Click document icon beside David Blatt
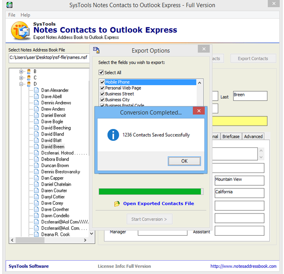The height and width of the screenshot is (274, 284). tap(36, 140)
